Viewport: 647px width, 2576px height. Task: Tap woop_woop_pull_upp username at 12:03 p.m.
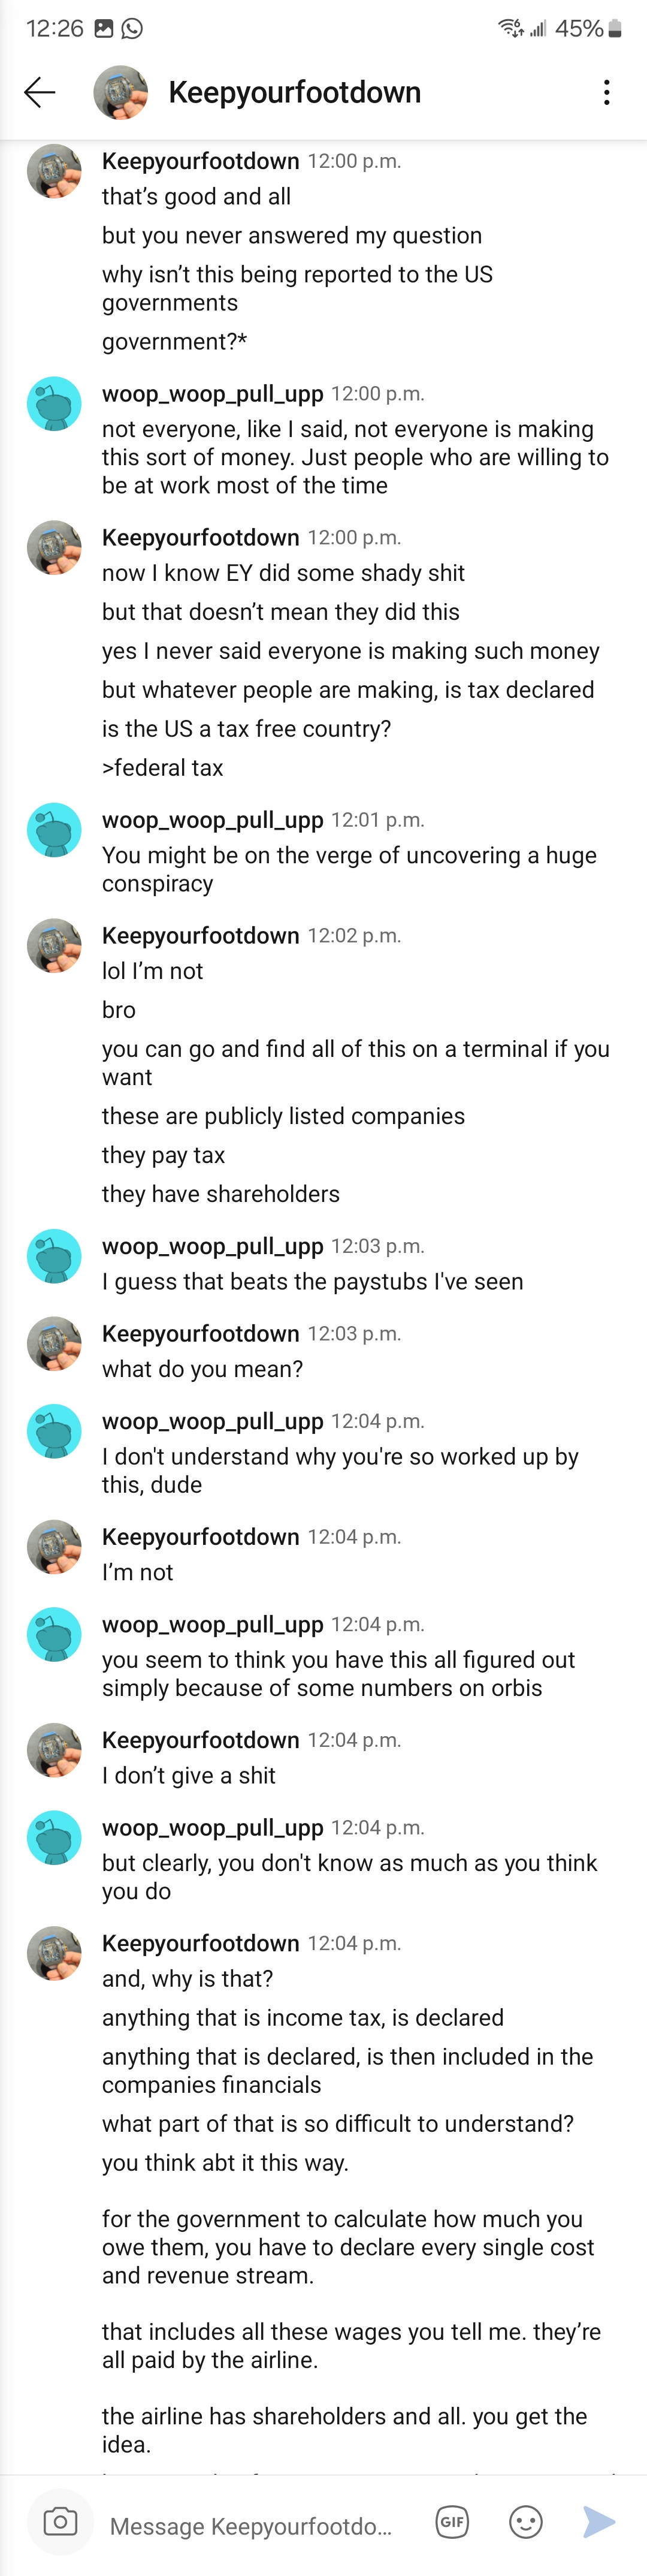213,1246
